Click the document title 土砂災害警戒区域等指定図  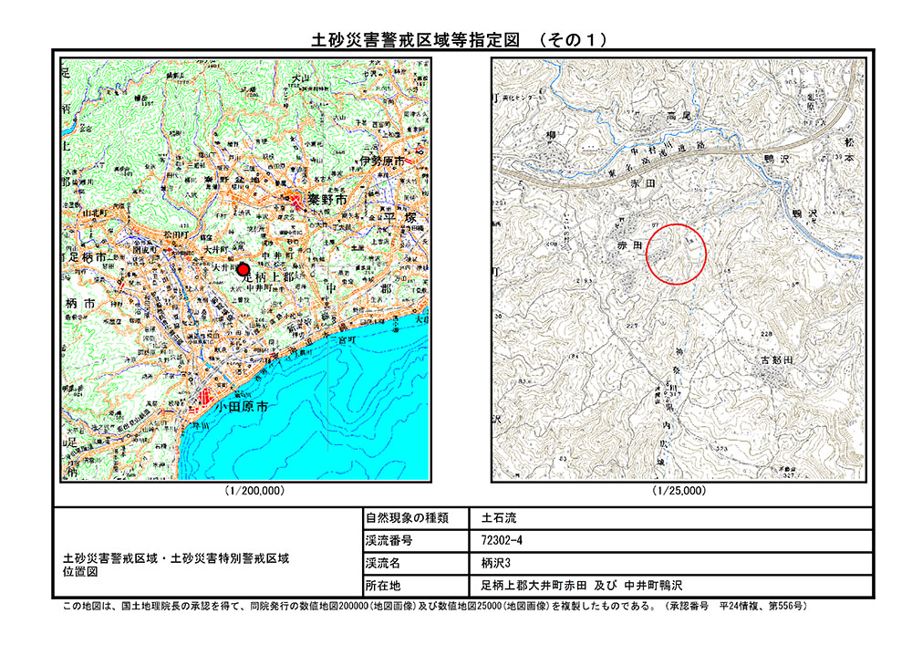416,39
